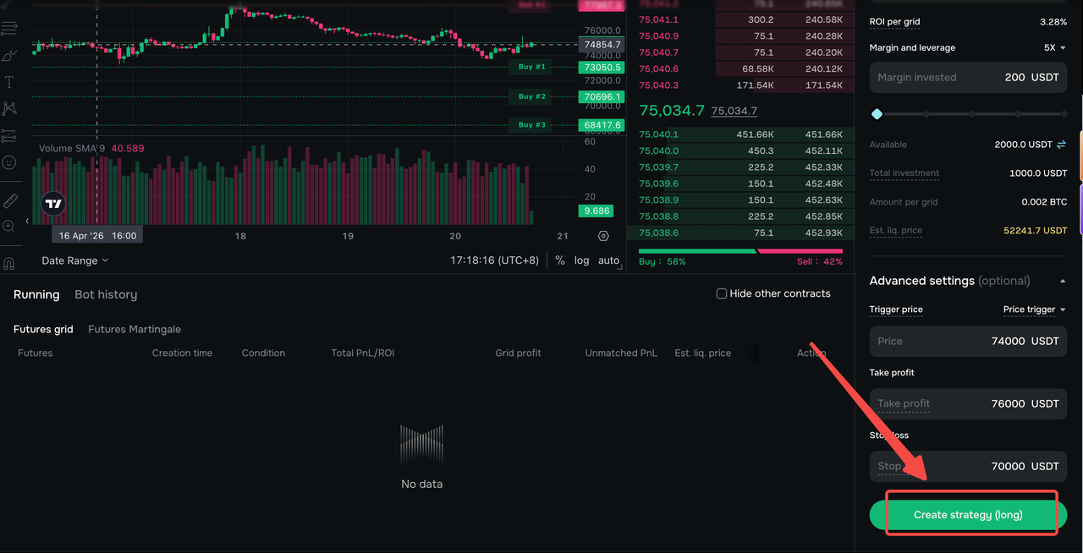Viewport: 1083px width, 553px height.
Task: Select the Text annotation tool
Action: pyautogui.click(x=9, y=82)
